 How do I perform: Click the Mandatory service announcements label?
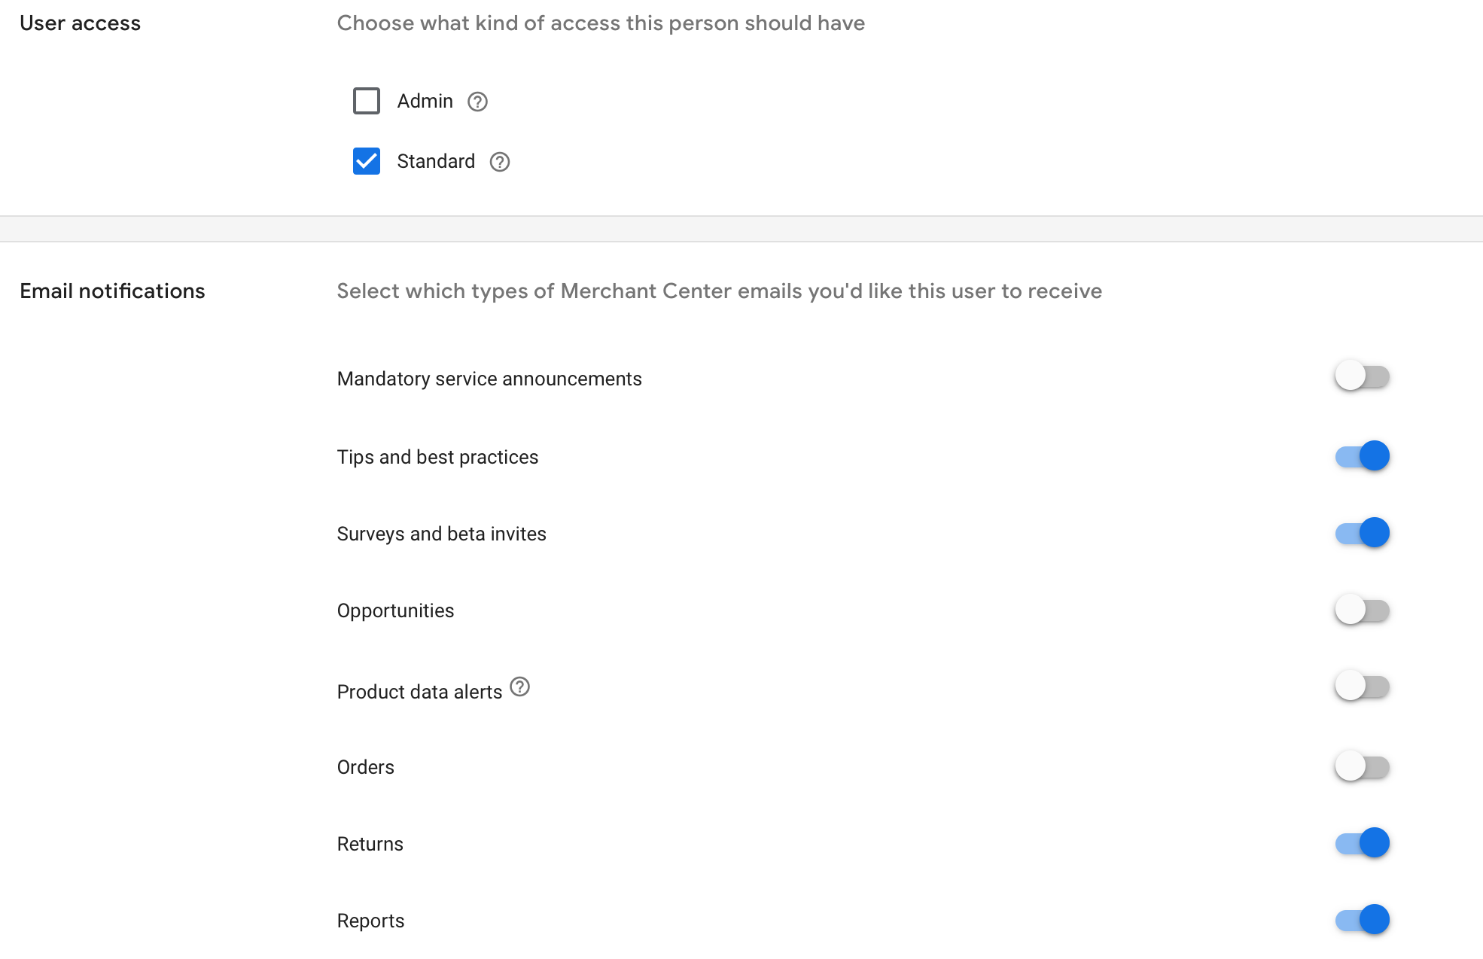[x=489, y=379]
